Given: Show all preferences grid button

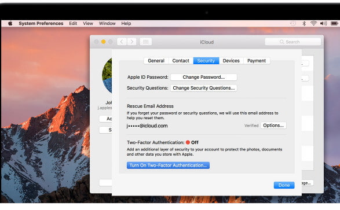Looking at the screenshot, I should click(x=146, y=42).
